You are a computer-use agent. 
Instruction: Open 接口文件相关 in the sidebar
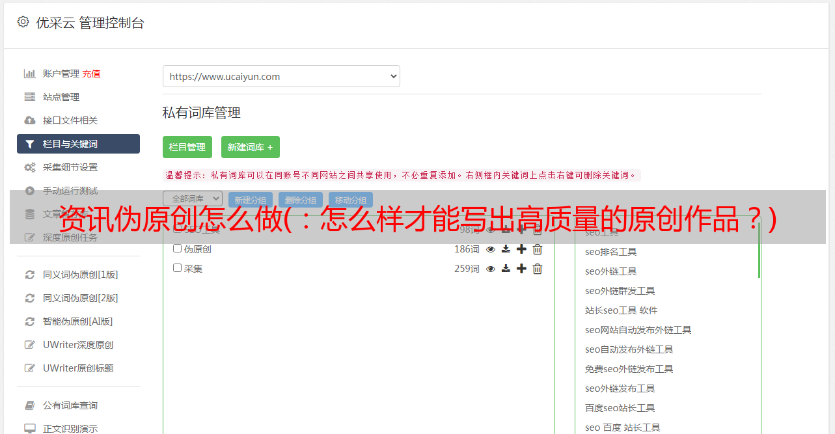(x=70, y=120)
